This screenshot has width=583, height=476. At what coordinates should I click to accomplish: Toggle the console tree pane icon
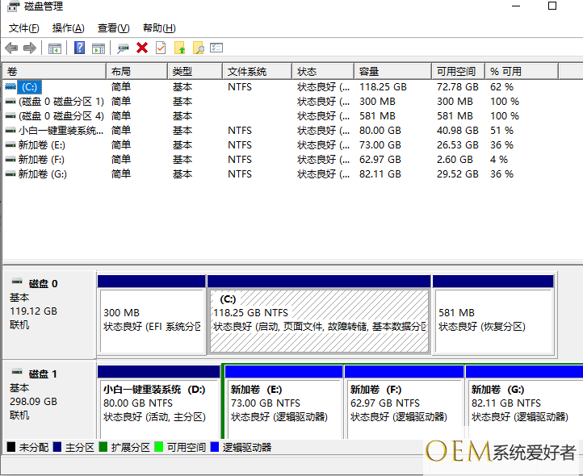(55, 48)
